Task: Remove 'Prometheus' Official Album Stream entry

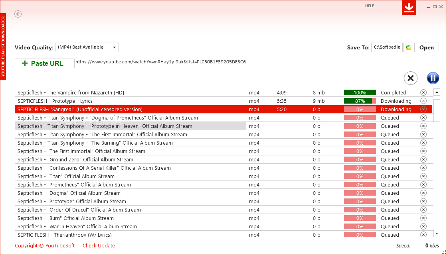Action: pyautogui.click(x=423, y=184)
